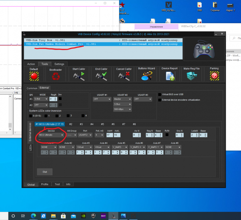Open Task View in the taskbar
Image resolution: width=241 pixels, height=220 pixels.
[23, 216]
